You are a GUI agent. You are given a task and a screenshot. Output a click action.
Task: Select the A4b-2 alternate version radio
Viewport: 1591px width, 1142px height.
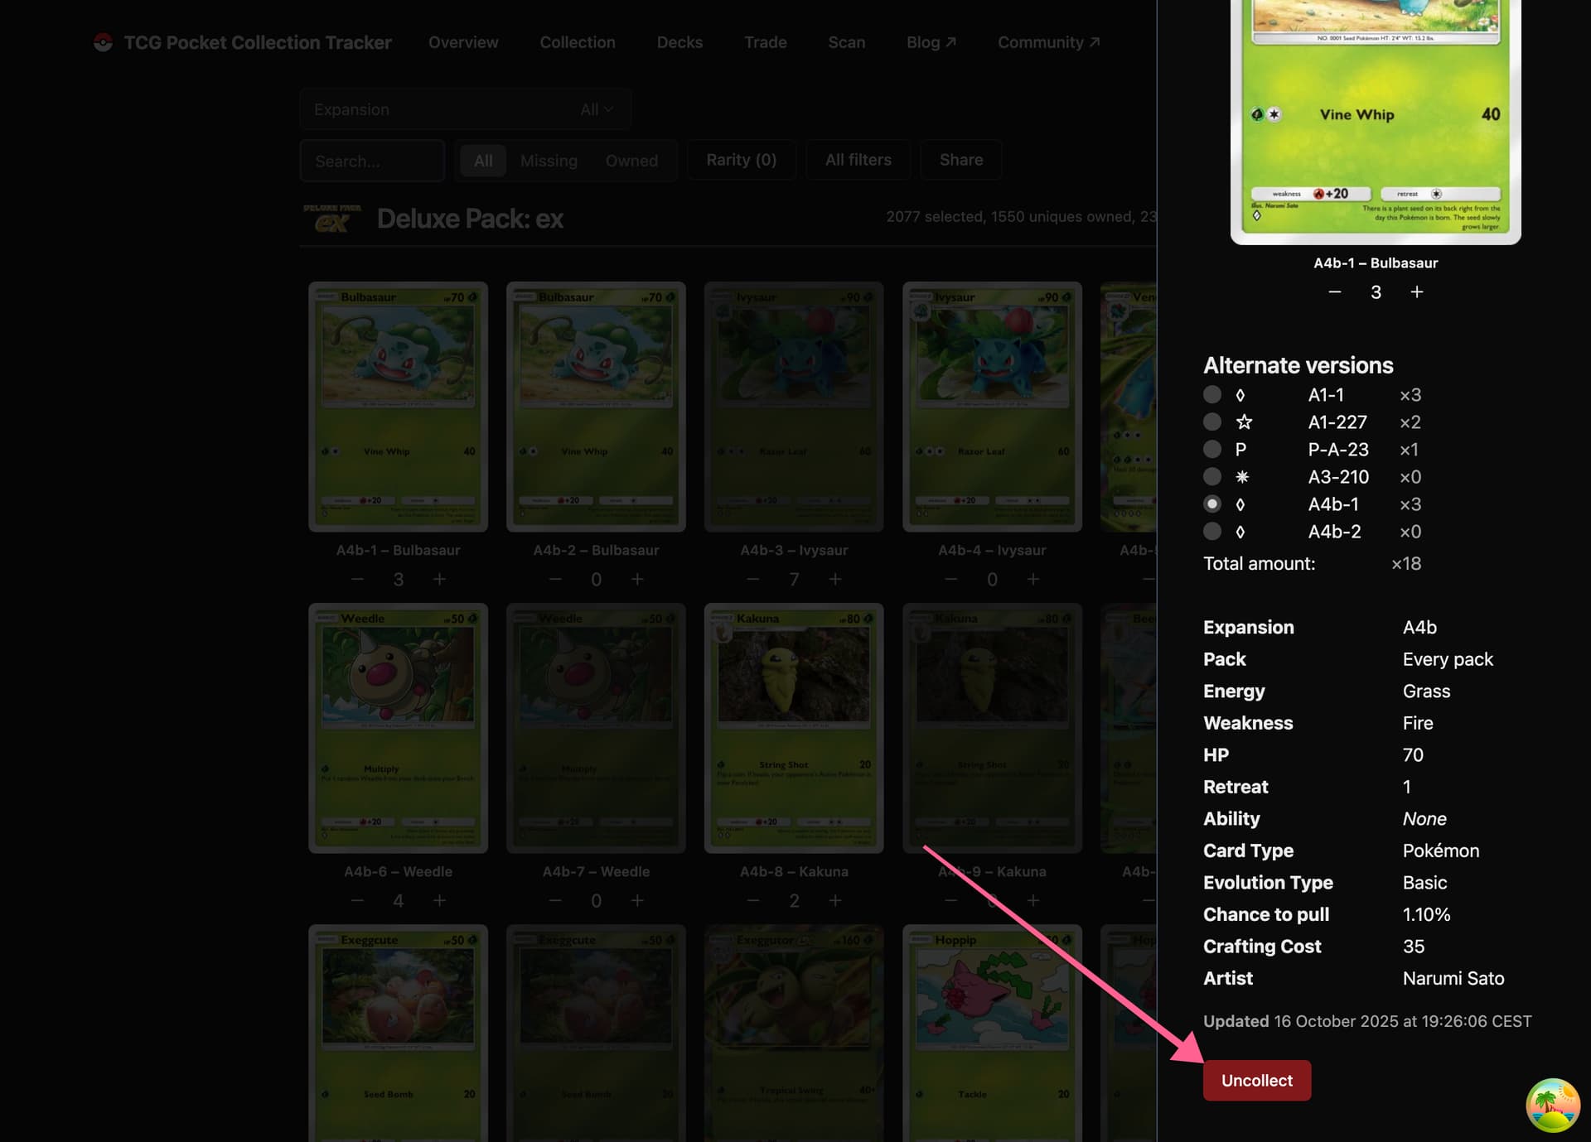tap(1212, 531)
